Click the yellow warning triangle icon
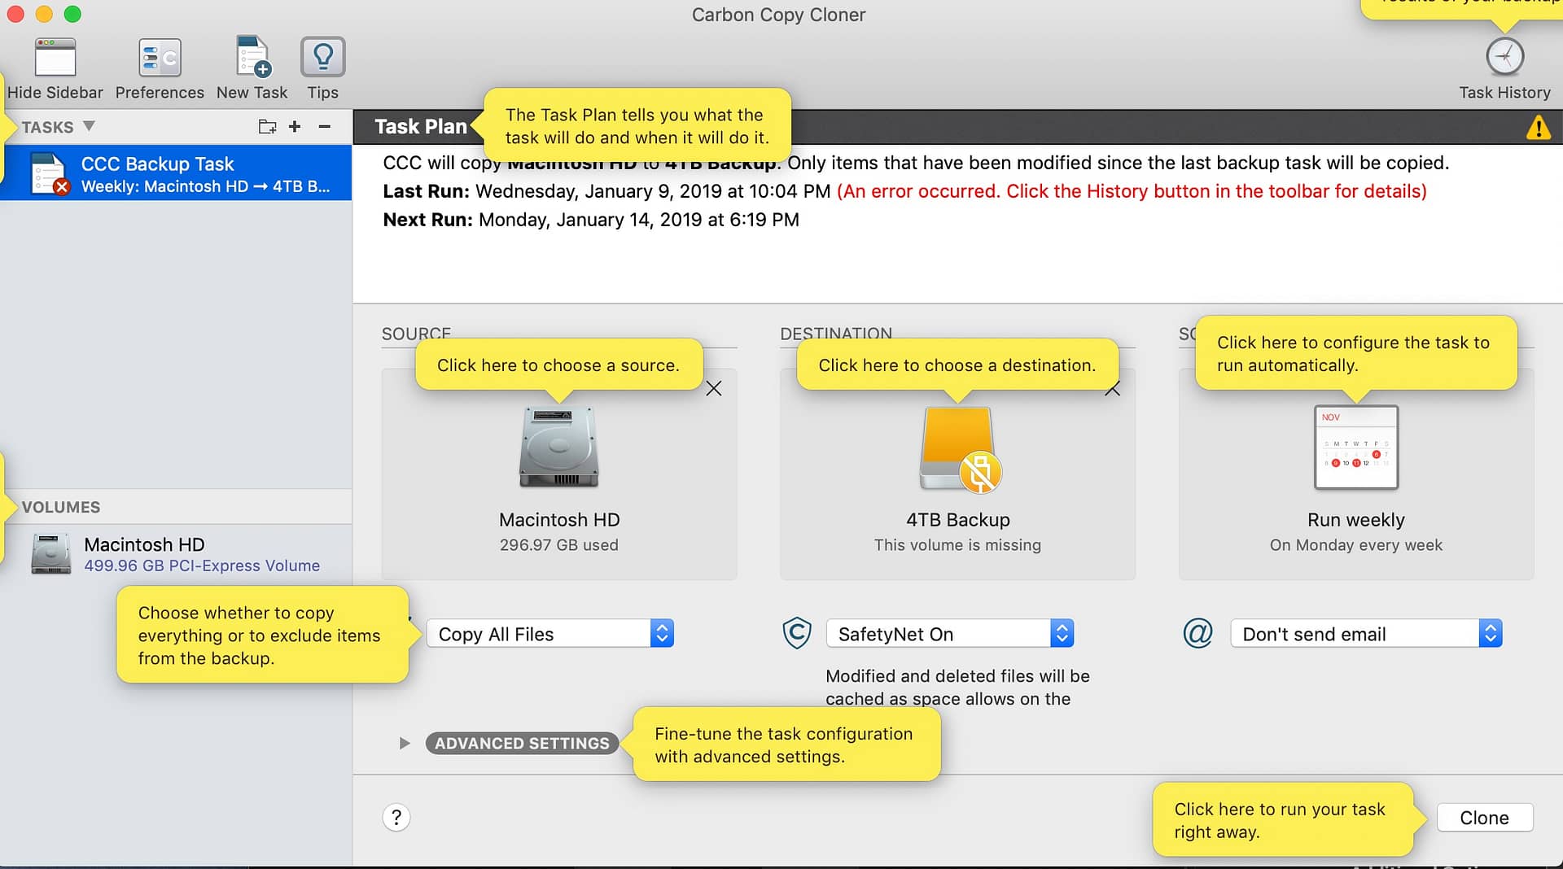Viewport: 1563px width, 869px height. click(1538, 127)
